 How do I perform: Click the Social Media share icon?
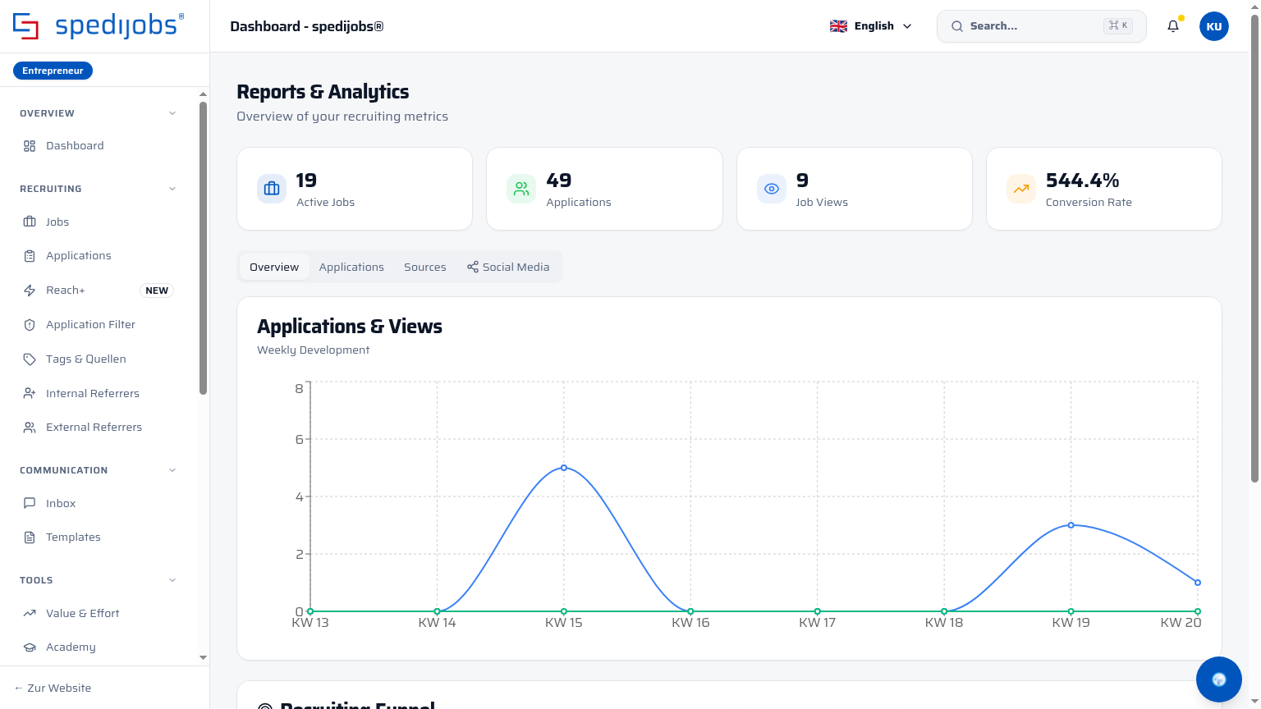473,267
